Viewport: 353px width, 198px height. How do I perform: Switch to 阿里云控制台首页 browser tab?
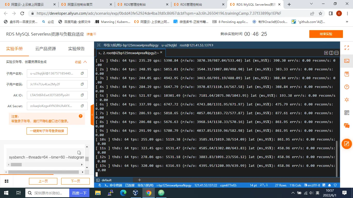pyautogui.click(x=86, y=4)
